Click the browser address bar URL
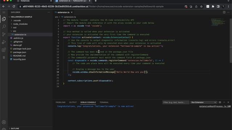This screenshot has height=130, width=232. pyautogui.click(x=93, y=6)
